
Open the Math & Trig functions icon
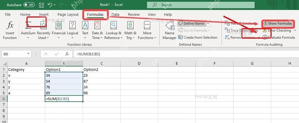130,25
